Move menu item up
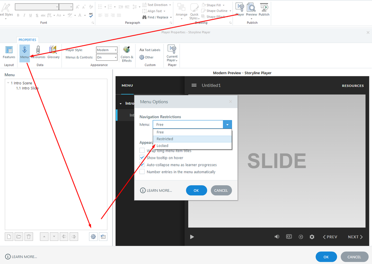 point(44,236)
